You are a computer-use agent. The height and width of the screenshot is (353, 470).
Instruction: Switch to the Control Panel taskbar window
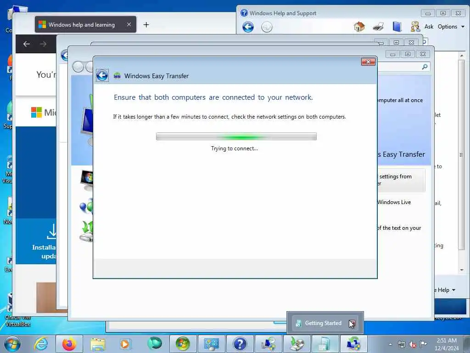coord(211,344)
